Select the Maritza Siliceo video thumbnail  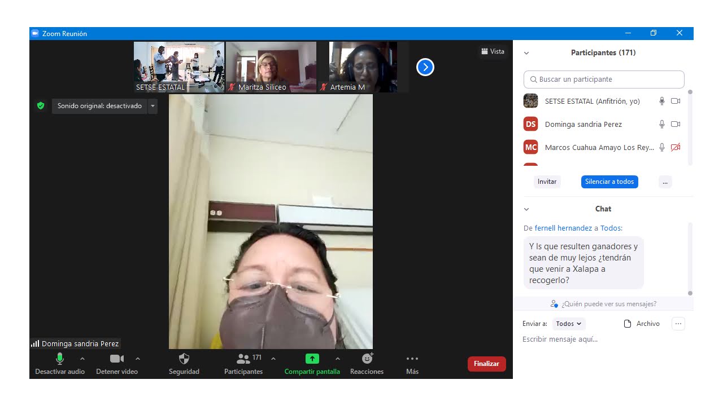point(271,67)
